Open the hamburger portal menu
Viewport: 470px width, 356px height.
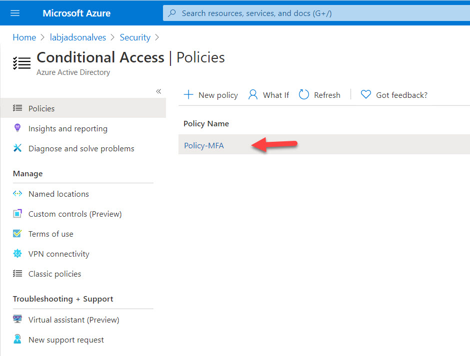tap(15, 13)
